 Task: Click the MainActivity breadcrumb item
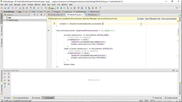94,12
